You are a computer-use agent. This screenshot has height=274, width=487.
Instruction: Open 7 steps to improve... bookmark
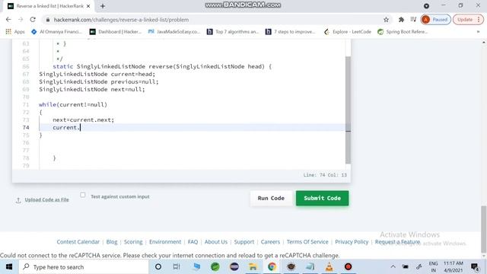tap(291, 32)
